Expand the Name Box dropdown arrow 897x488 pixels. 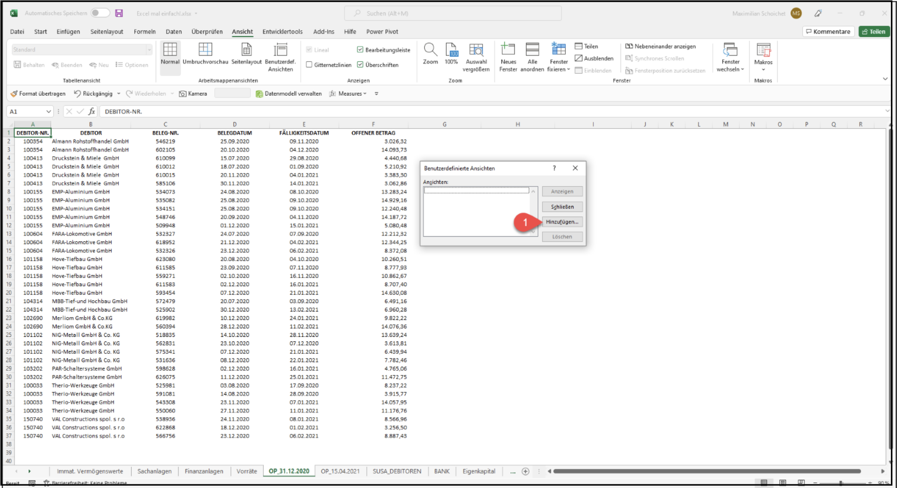pos(48,111)
